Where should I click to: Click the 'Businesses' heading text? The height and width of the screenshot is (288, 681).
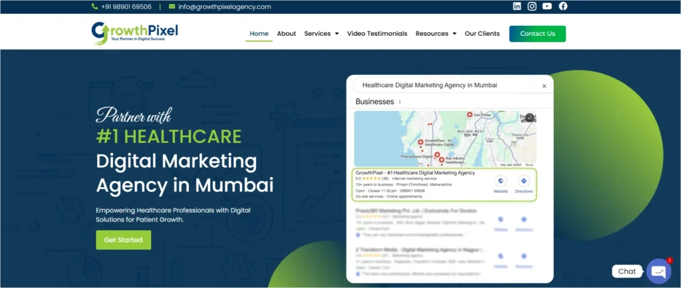click(x=374, y=102)
